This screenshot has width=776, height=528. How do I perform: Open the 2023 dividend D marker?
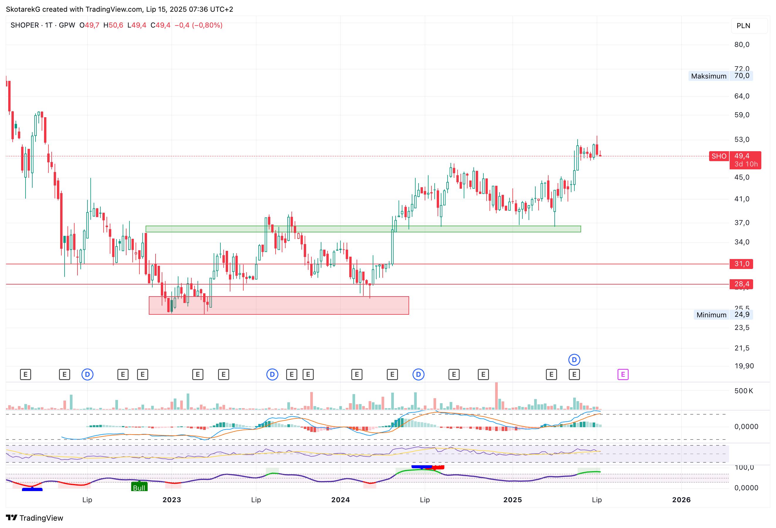click(272, 374)
